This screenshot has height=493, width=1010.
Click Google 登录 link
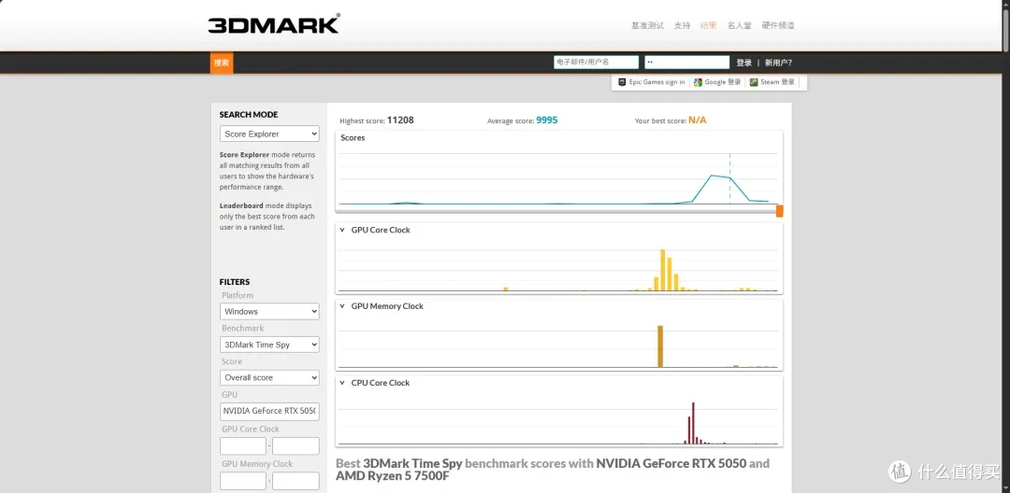pyautogui.click(x=723, y=82)
